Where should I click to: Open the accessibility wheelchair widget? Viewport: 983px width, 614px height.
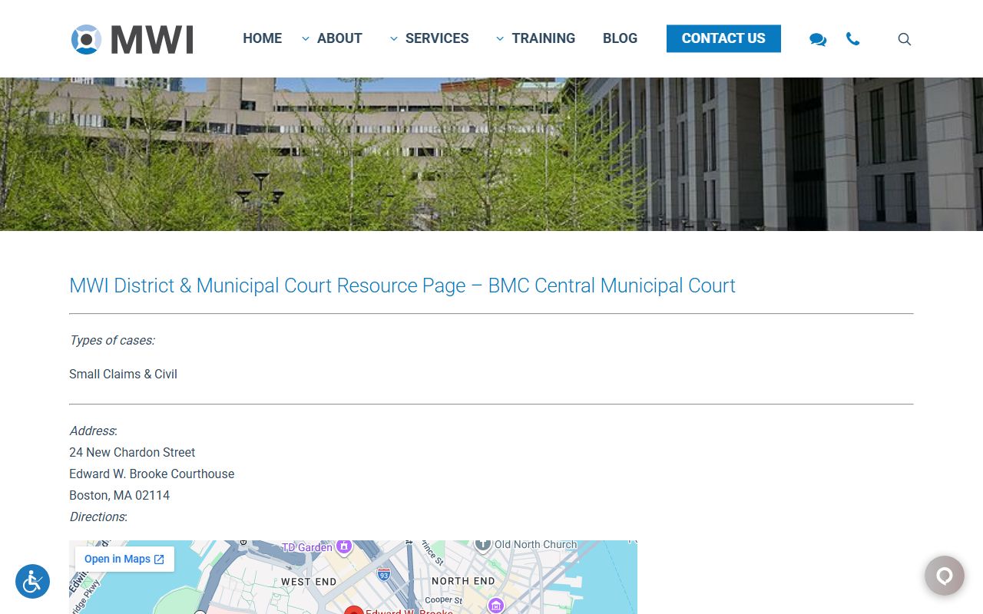(x=32, y=582)
